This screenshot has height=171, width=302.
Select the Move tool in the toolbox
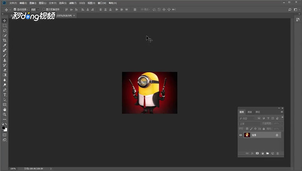tap(5, 21)
